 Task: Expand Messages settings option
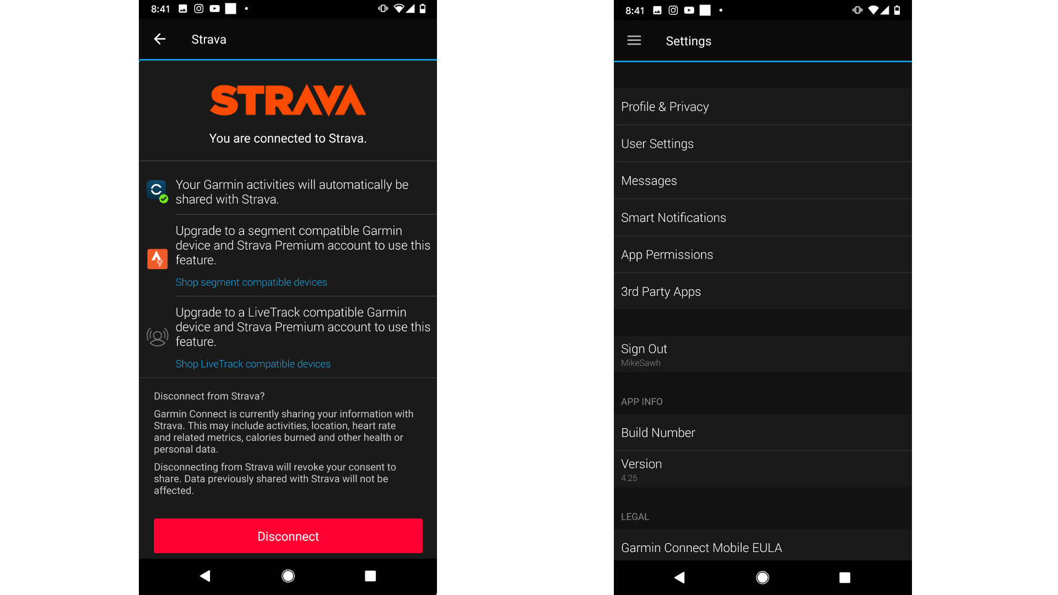[762, 181]
